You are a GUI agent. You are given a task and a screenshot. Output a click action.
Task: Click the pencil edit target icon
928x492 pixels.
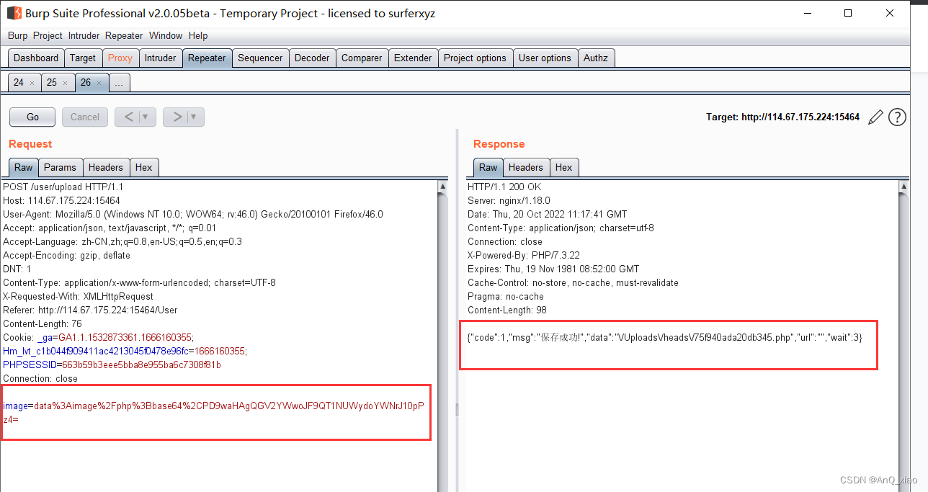tap(875, 117)
